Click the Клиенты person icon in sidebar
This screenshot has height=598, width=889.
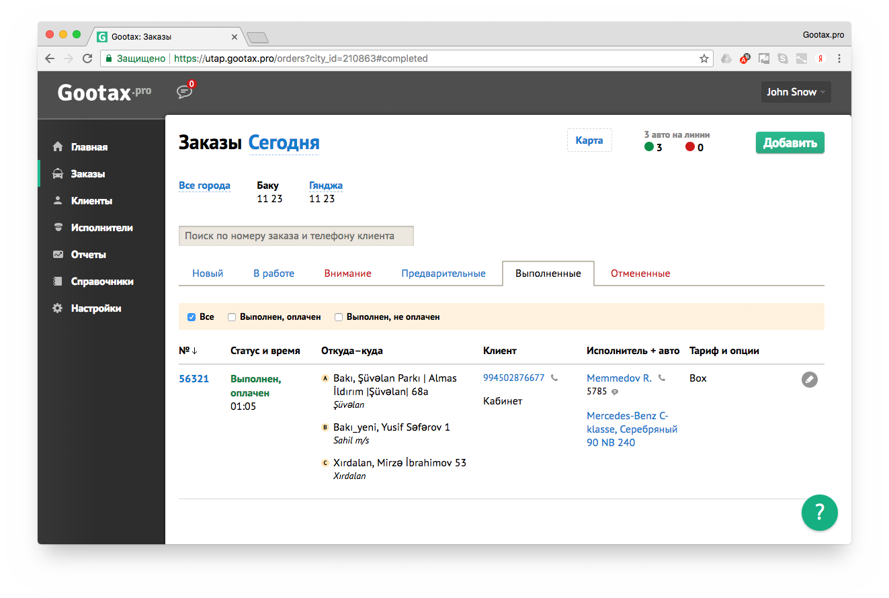tap(58, 201)
